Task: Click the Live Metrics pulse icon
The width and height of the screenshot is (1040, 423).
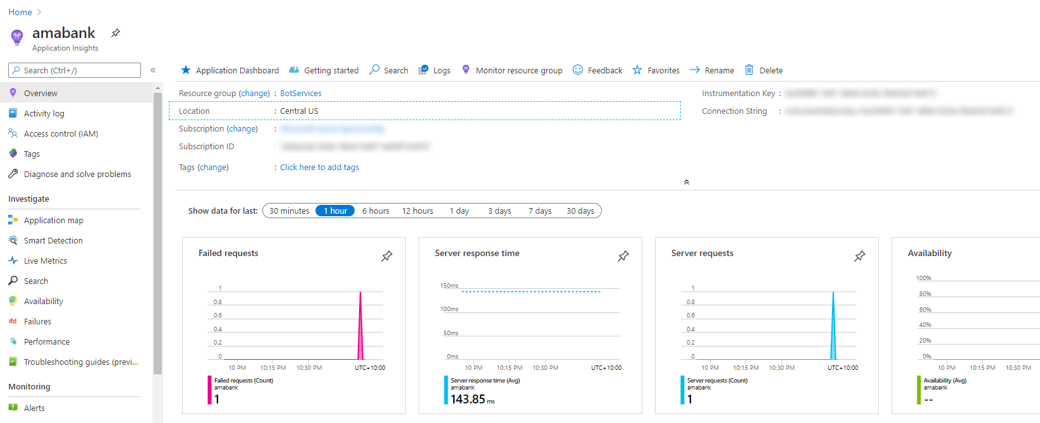Action: point(13,261)
